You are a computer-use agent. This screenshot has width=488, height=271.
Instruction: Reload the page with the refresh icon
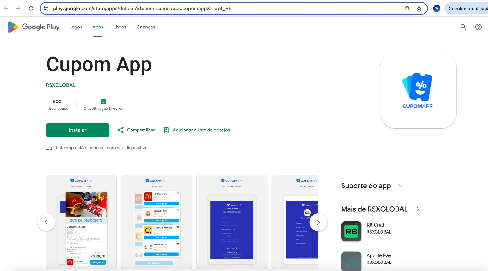tap(31, 9)
